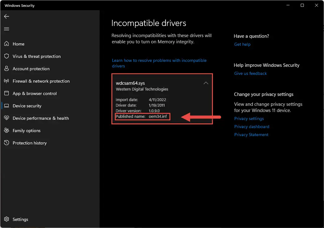Select the Device performance & health heart icon
Viewport: 324px width, 228px height.
pyautogui.click(x=7, y=118)
